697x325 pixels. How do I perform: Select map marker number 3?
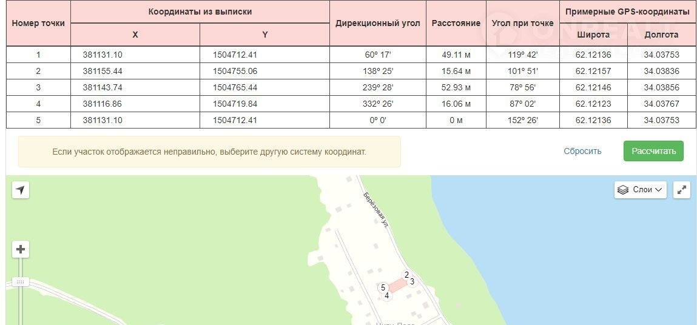coord(412,281)
